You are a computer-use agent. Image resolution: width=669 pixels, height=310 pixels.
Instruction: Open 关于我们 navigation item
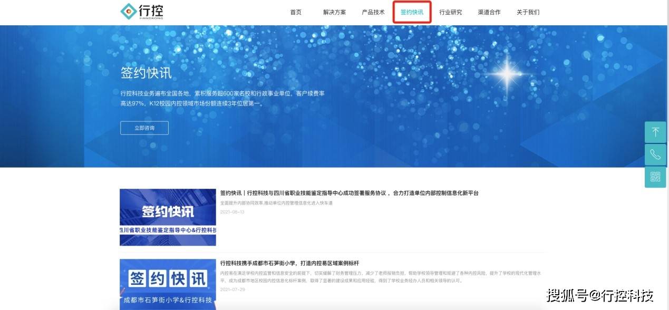point(528,12)
